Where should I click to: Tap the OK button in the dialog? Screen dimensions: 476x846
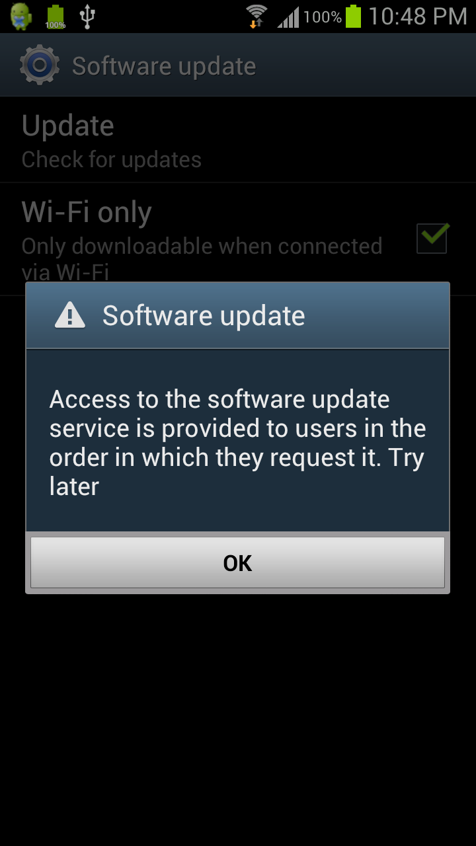pos(237,562)
